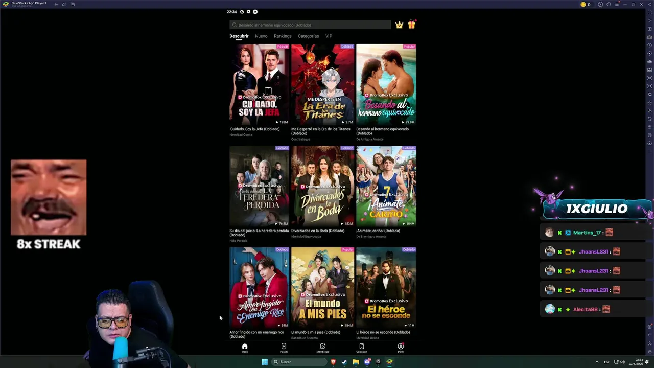Click the taskbar volume icon
The image size is (654, 368).
tap(622, 362)
